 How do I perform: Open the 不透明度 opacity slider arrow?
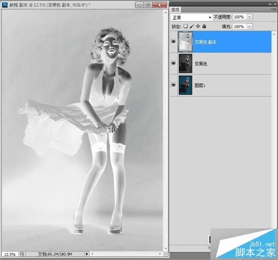click(x=250, y=17)
